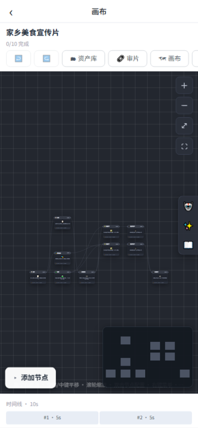
Task: Toggle fullscreen canvas button
Action: pos(184,146)
